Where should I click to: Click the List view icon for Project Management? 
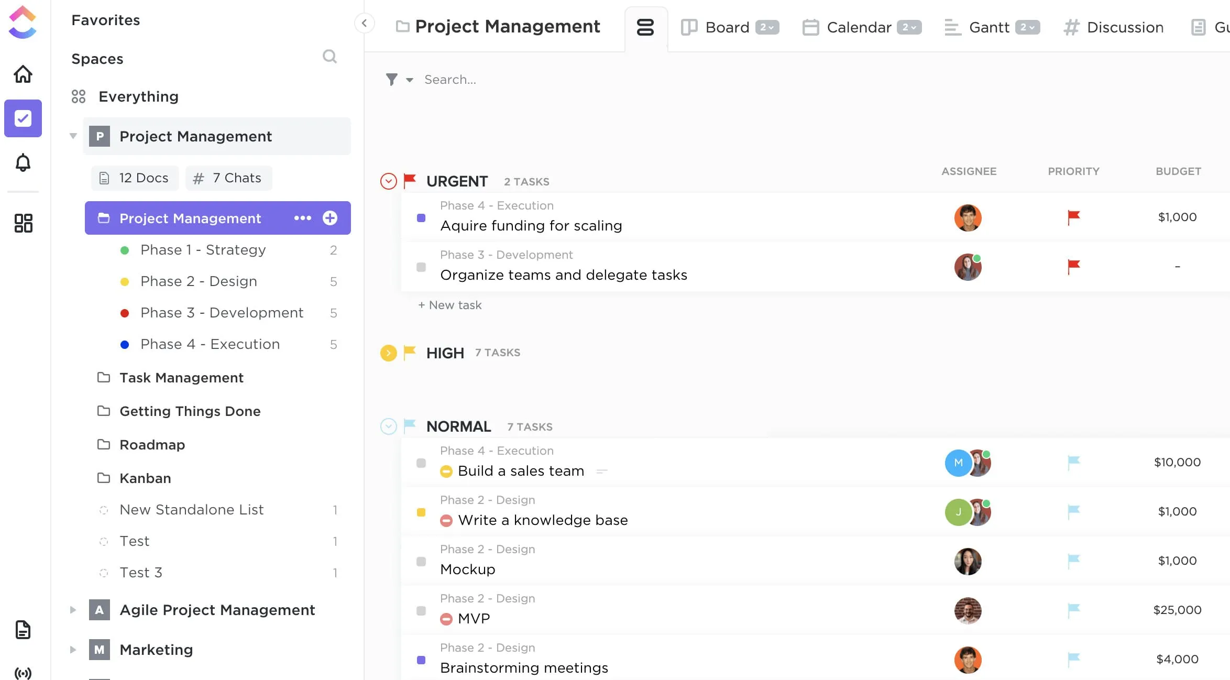tap(645, 27)
